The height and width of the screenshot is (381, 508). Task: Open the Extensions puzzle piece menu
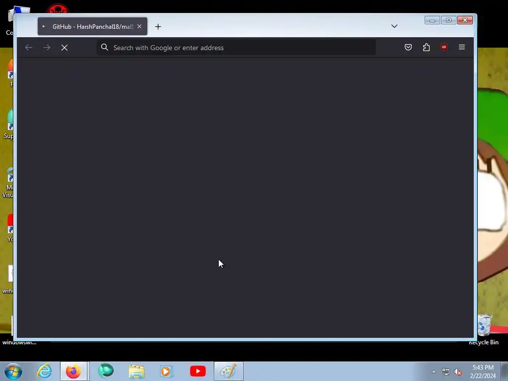(x=426, y=47)
